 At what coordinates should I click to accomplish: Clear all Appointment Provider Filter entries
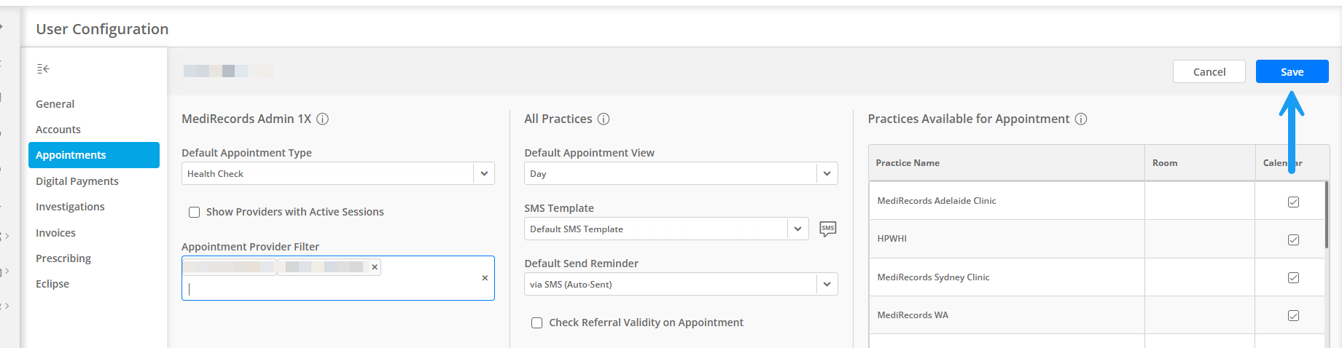coord(485,278)
